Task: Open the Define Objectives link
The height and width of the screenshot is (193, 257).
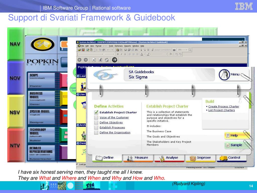Action: click(111, 123)
